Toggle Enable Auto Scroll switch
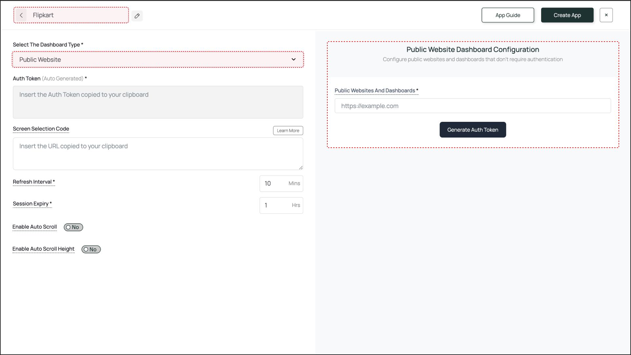This screenshot has width=631, height=355. coord(73,227)
